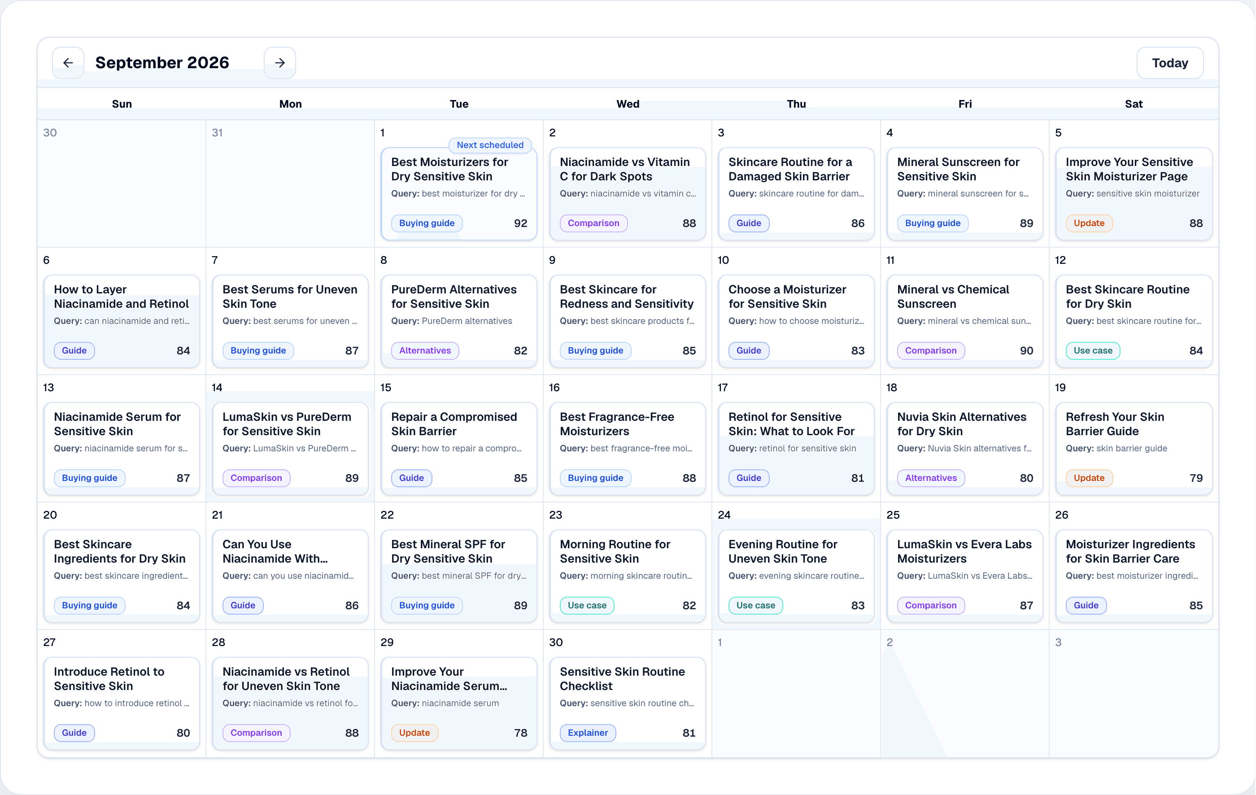
Task: Open Best Skincare Ingredients for Dry Skin
Action: point(122,576)
